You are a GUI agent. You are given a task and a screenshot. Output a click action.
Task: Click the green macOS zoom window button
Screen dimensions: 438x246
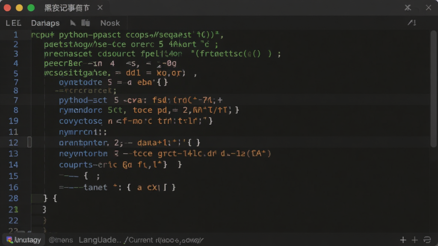pos(31,8)
